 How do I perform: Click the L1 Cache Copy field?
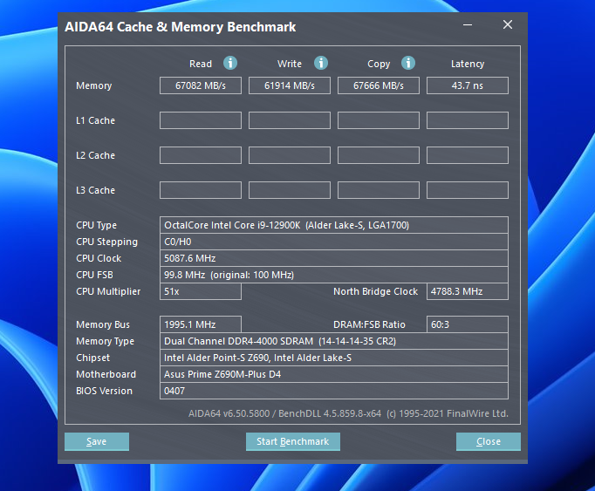tap(379, 120)
